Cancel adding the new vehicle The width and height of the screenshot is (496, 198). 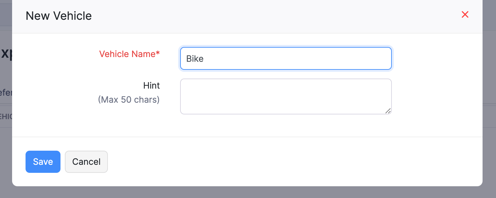86,162
